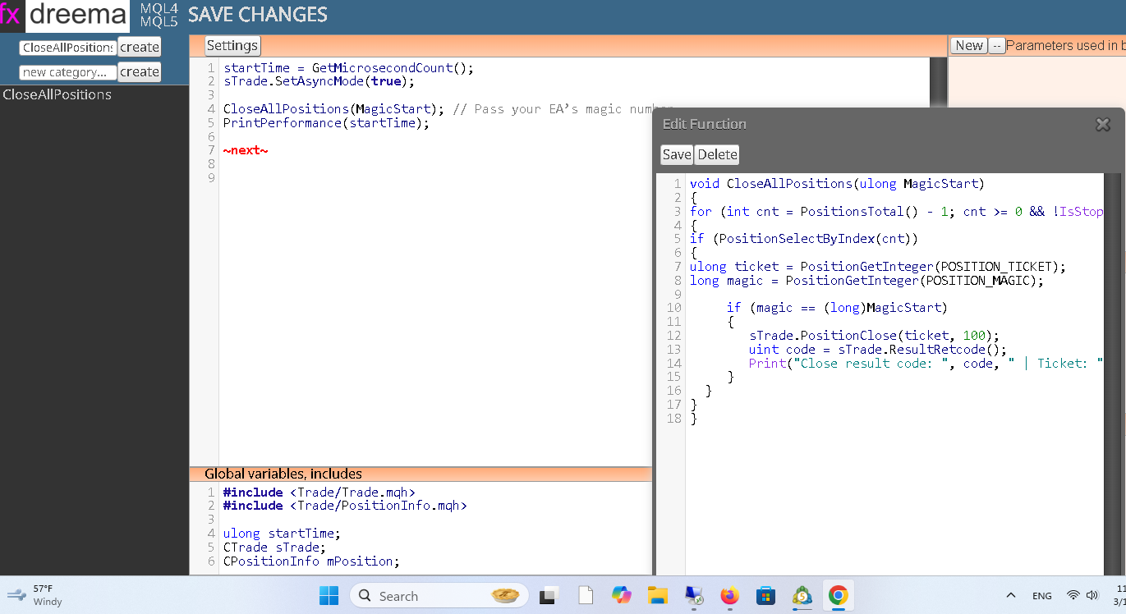The image size is (1126, 614).
Task: Click the New parameter button
Action: [x=969, y=46]
